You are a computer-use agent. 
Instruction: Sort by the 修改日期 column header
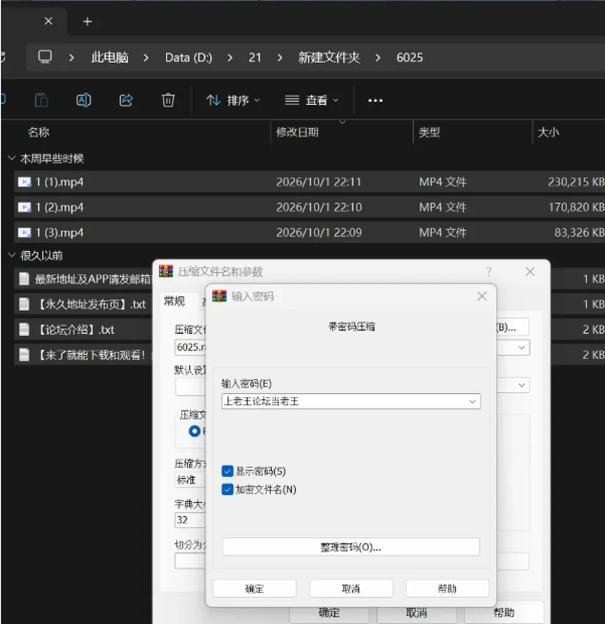297,132
